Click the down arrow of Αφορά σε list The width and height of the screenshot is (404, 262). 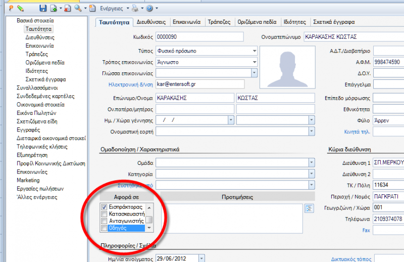point(149,228)
